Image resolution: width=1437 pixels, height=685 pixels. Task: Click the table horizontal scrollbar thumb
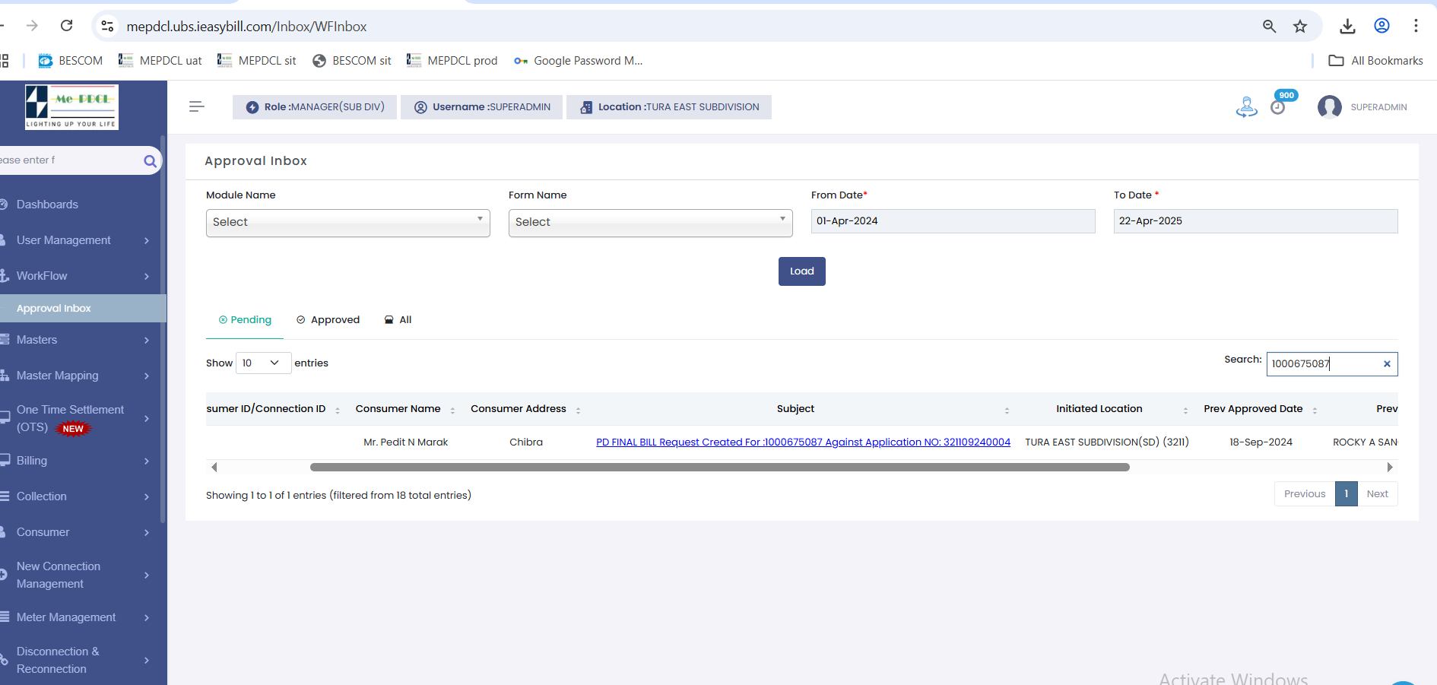719,468
